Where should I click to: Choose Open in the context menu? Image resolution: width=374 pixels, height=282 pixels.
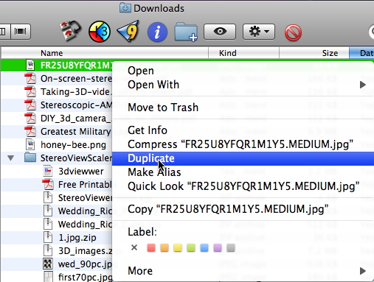[243, 71]
